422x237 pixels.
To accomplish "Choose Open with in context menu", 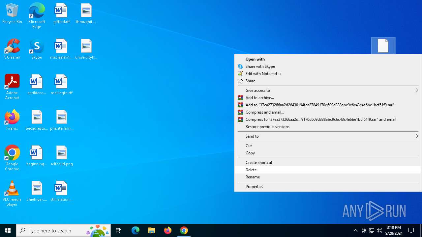I will click(x=328, y=59).
